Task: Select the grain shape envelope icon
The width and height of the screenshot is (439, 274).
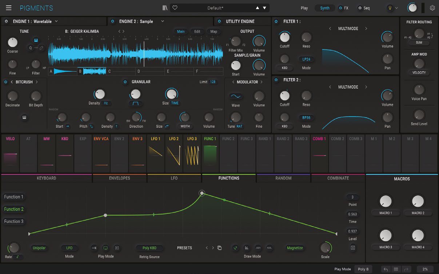Action: (x=135, y=103)
